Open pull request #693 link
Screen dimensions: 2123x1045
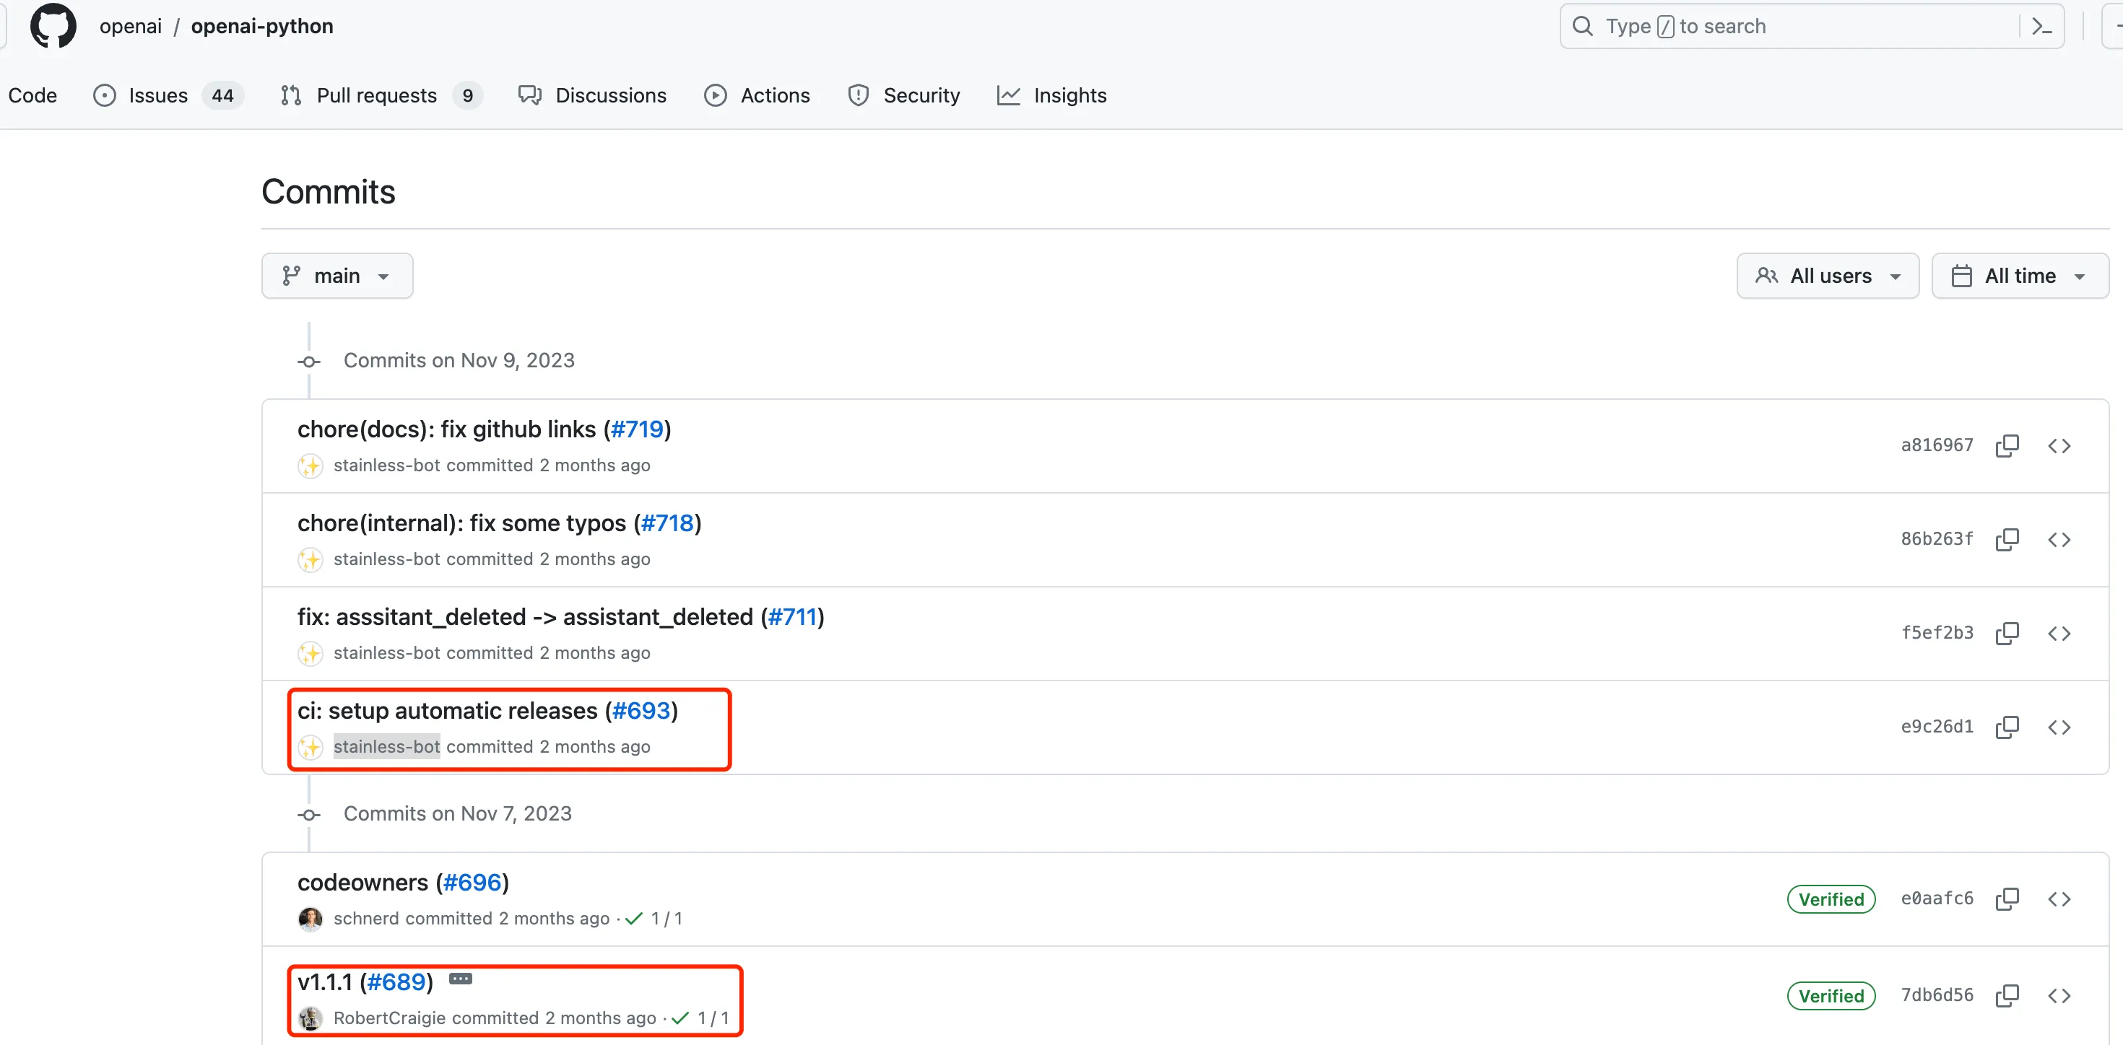641,711
